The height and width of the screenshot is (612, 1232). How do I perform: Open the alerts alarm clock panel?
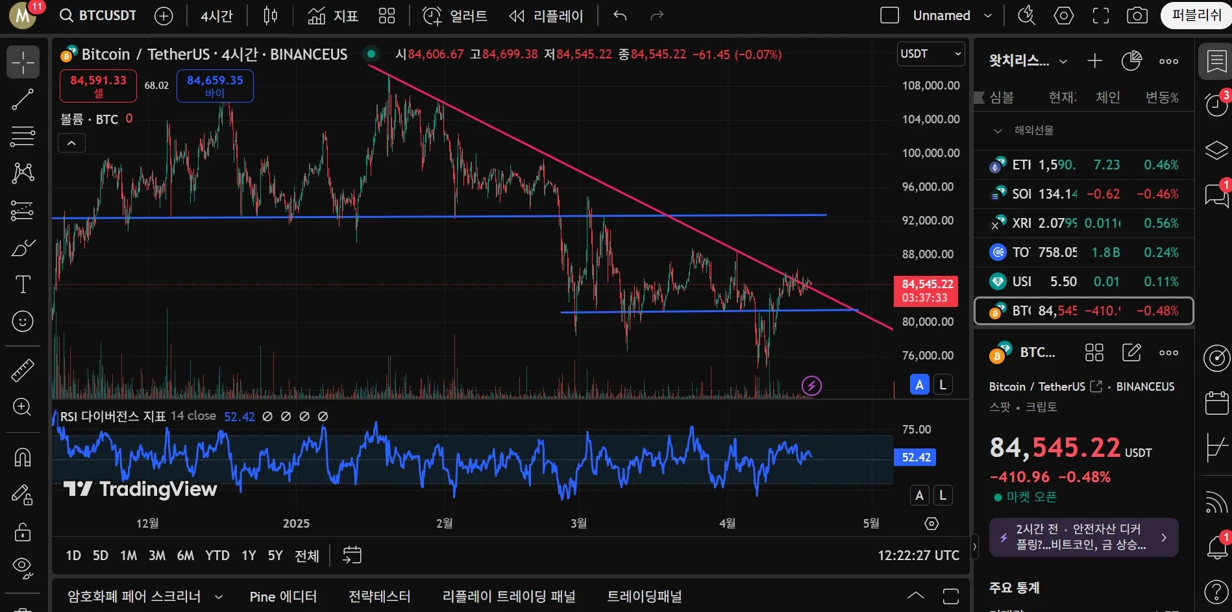[x=1216, y=104]
